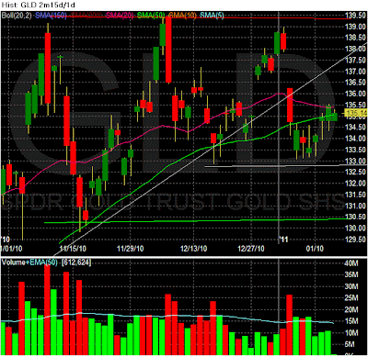Click the 136.00 price axis label
Viewport: 368px width, 357px height.
(355, 94)
